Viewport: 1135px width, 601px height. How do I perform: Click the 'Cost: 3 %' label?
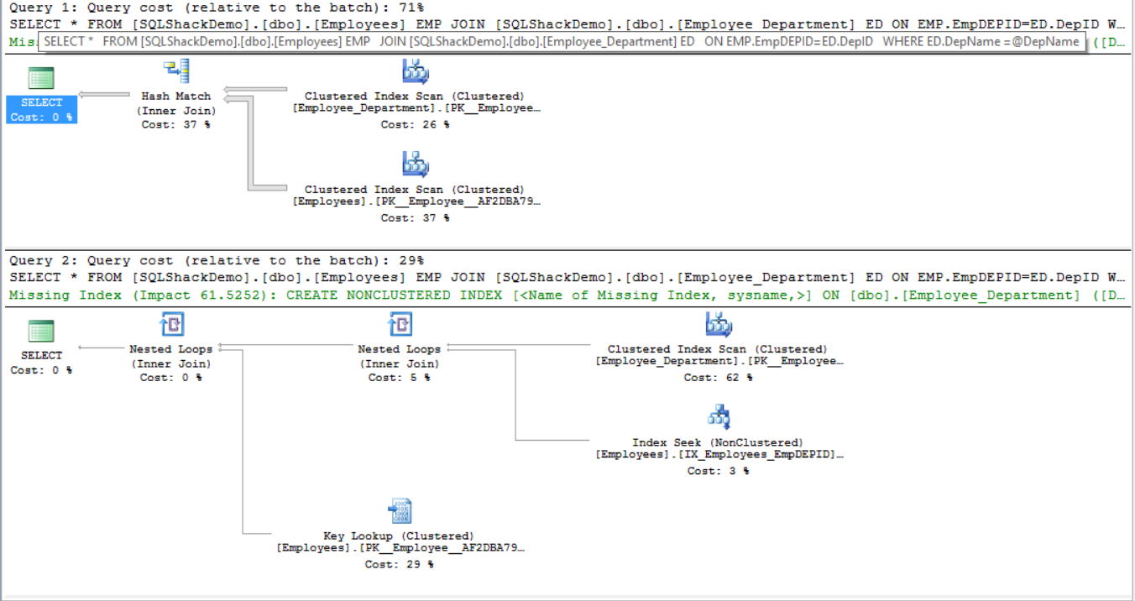click(719, 471)
